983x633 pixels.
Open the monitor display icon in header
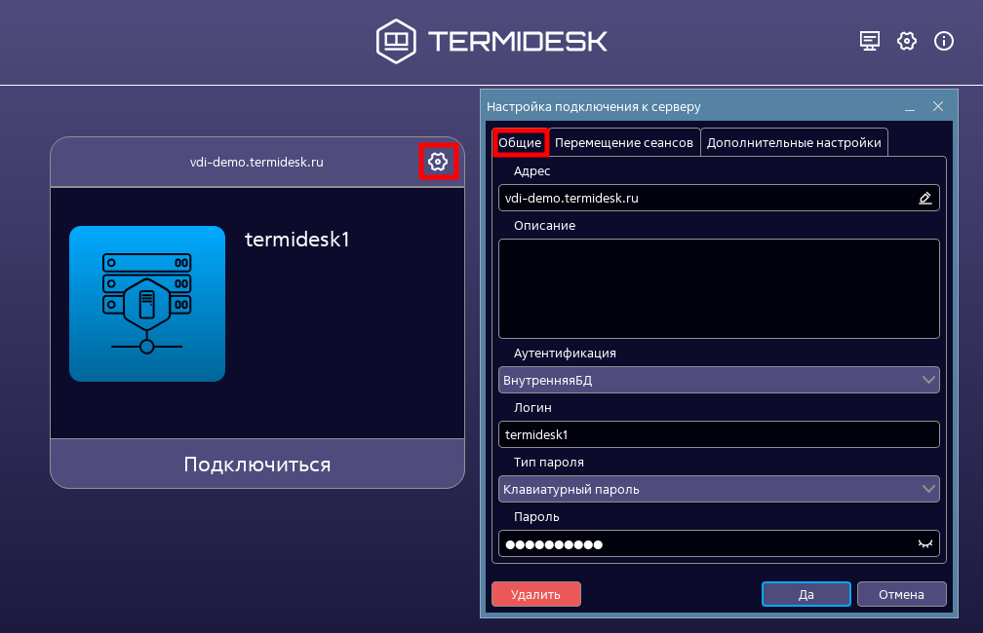pyautogui.click(x=869, y=41)
